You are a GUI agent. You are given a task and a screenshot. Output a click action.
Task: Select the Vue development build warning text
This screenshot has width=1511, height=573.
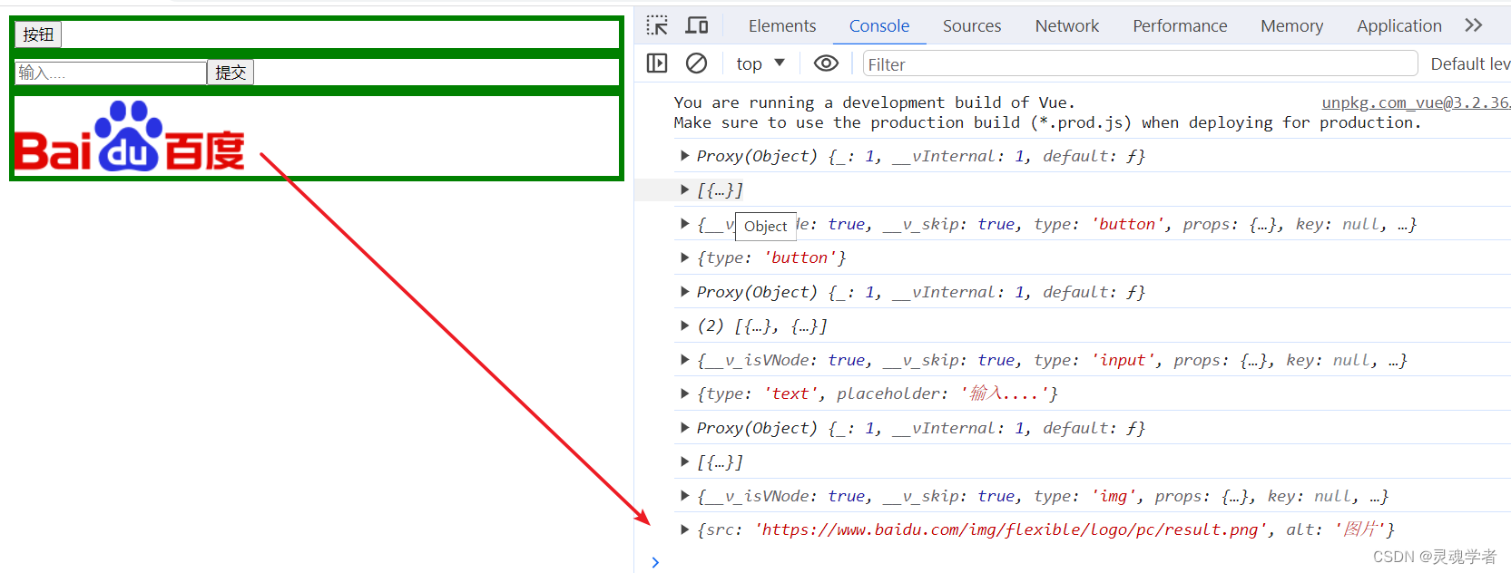[x=1047, y=112]
